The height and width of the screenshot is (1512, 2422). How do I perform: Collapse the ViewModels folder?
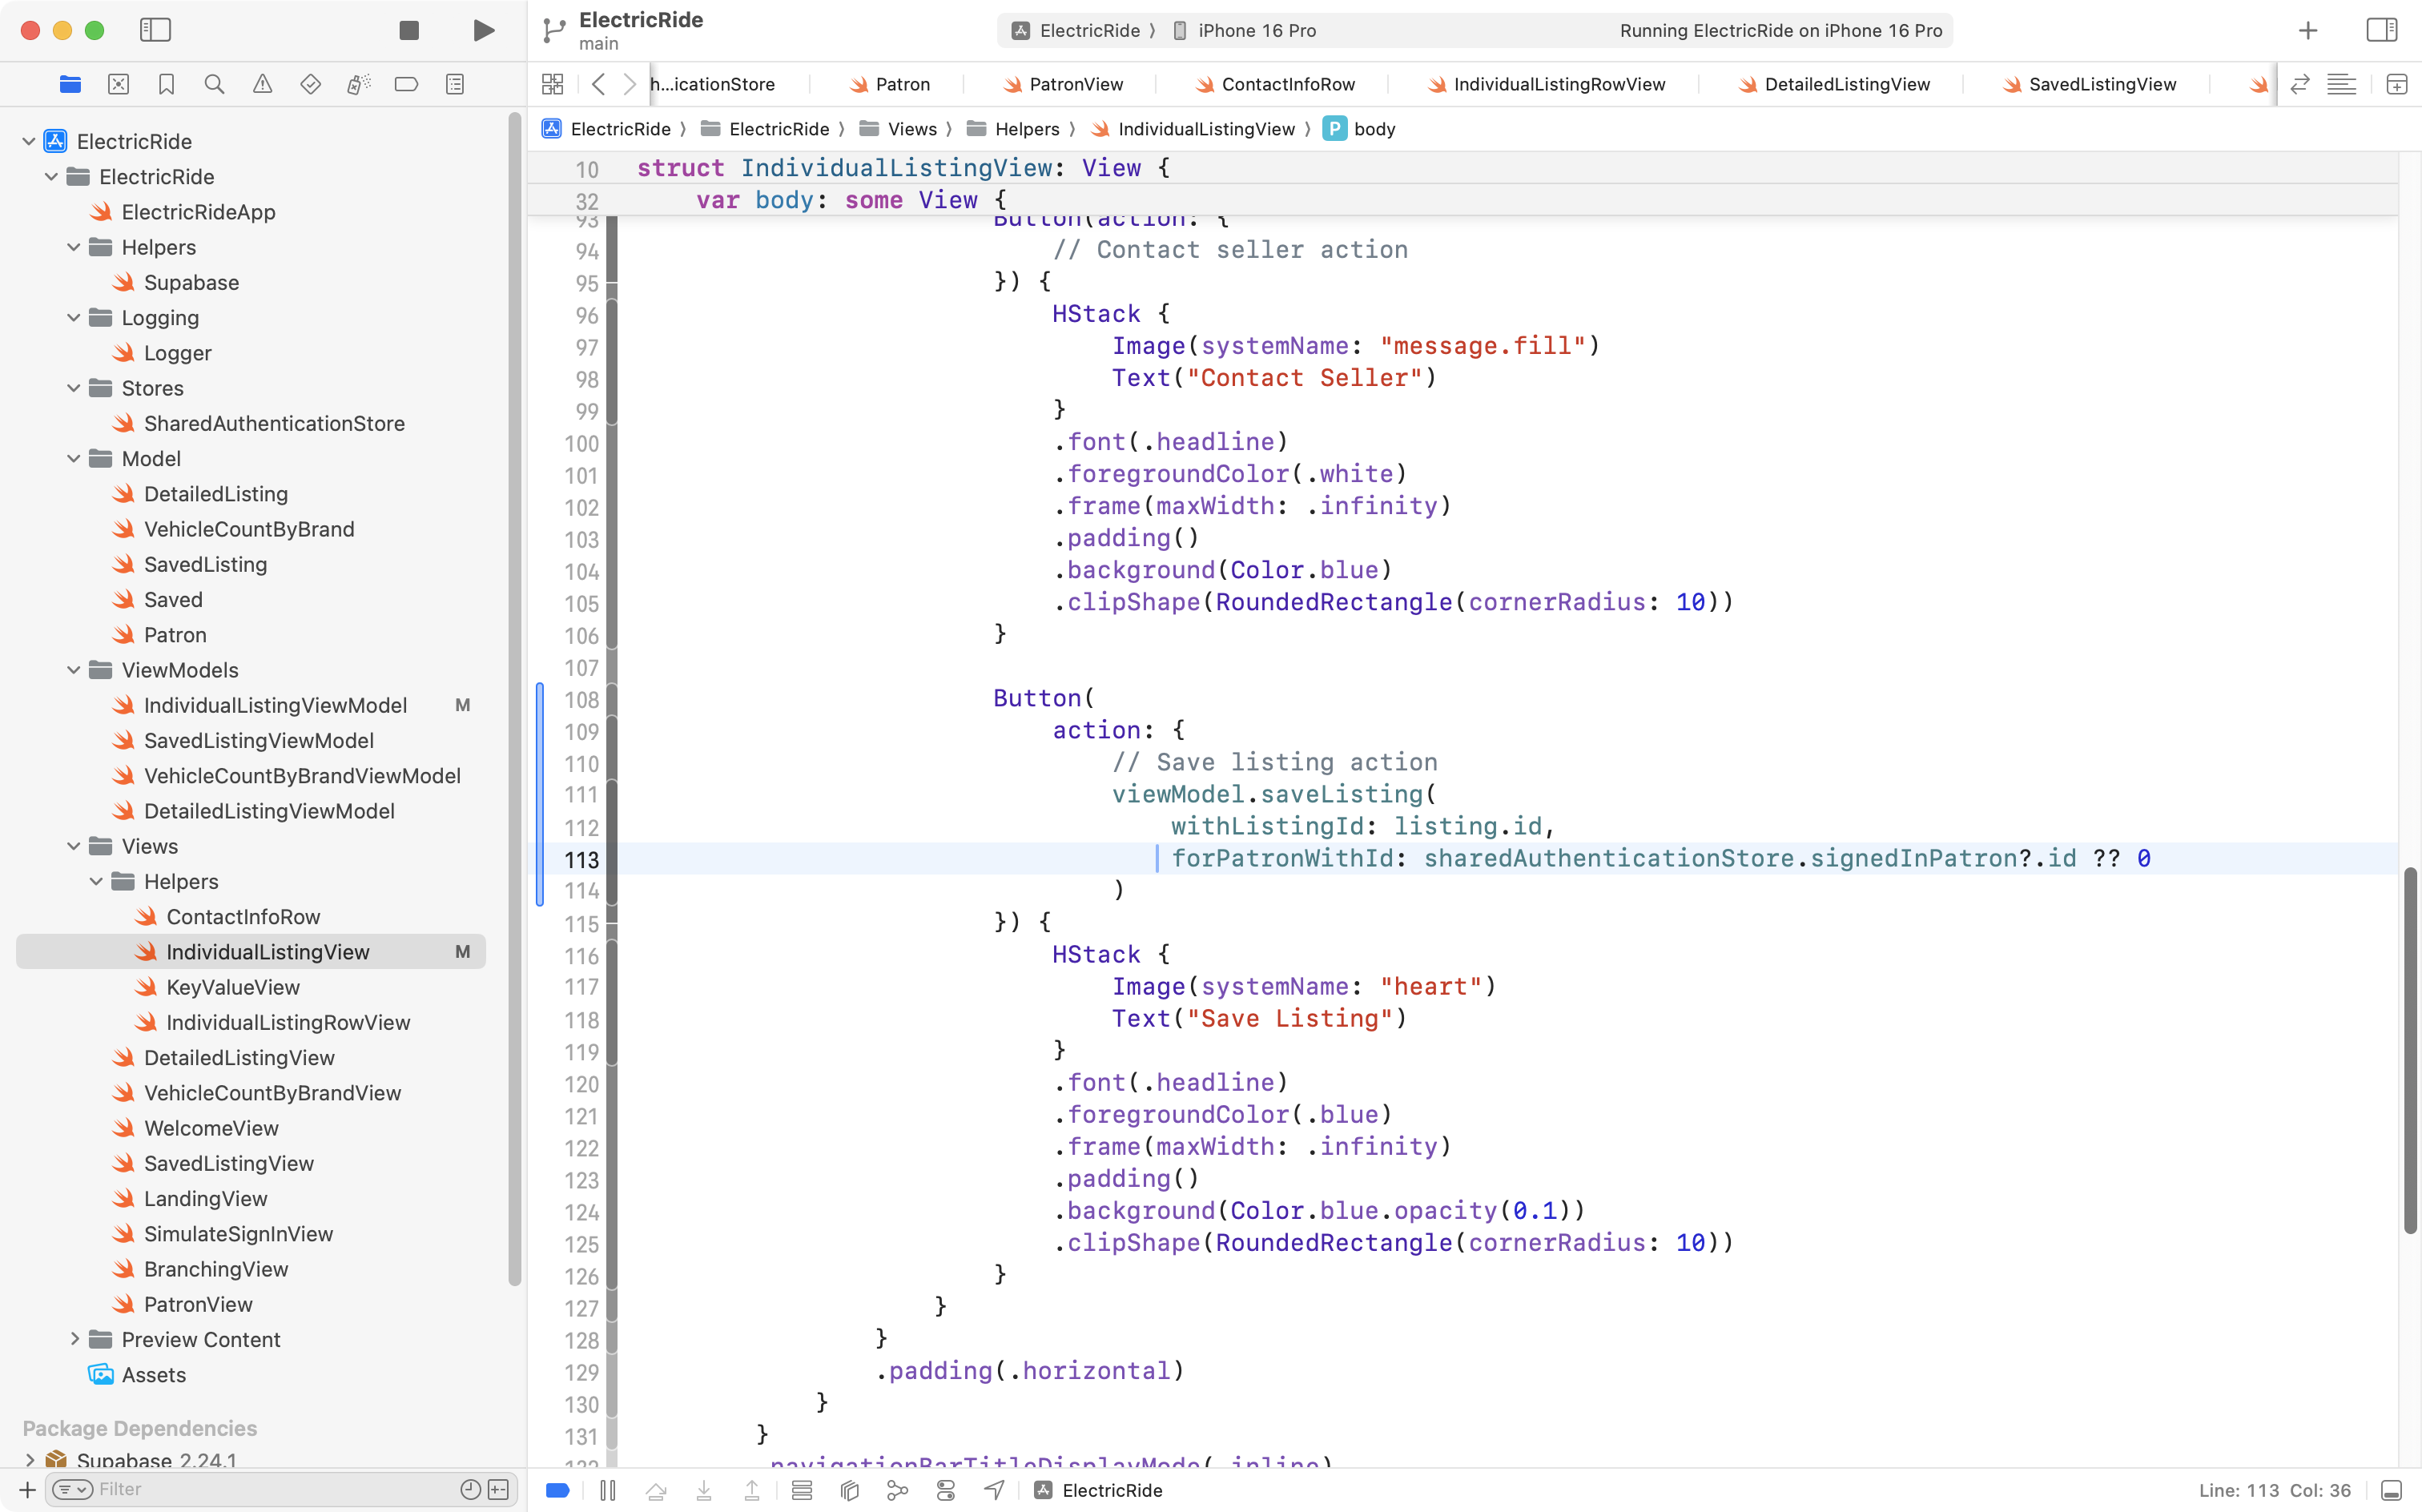point(74,670)
